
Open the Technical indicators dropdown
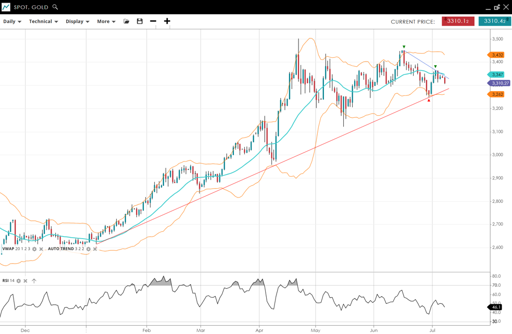(x=43, y=21)
